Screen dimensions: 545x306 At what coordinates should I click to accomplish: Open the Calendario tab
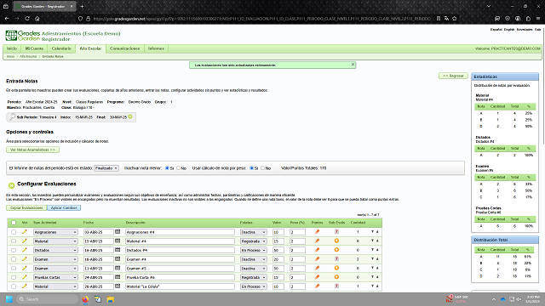(x=61, y=48)
